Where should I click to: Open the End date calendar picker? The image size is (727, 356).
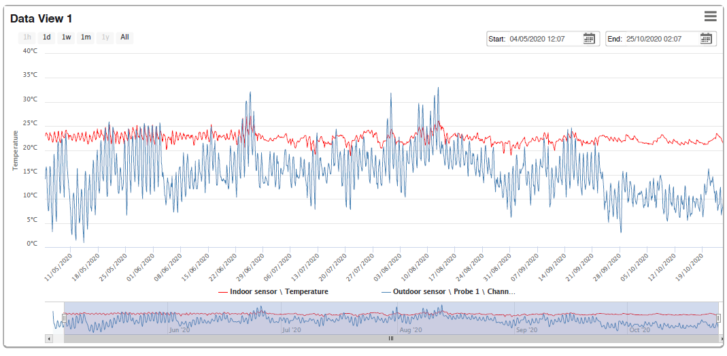(706, 39)
